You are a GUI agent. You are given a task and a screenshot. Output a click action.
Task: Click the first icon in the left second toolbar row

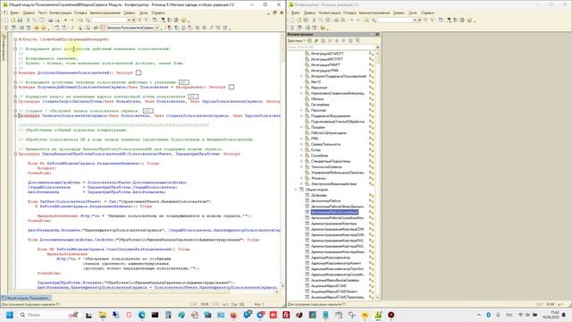coord(6,28)
